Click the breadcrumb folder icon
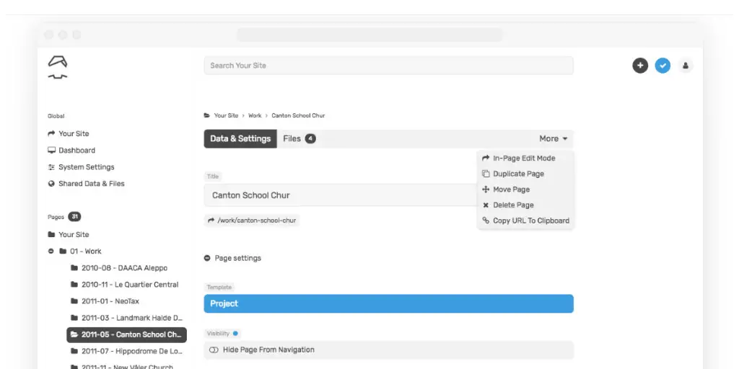This screenshot has height=369, width=739. (206, 115)
